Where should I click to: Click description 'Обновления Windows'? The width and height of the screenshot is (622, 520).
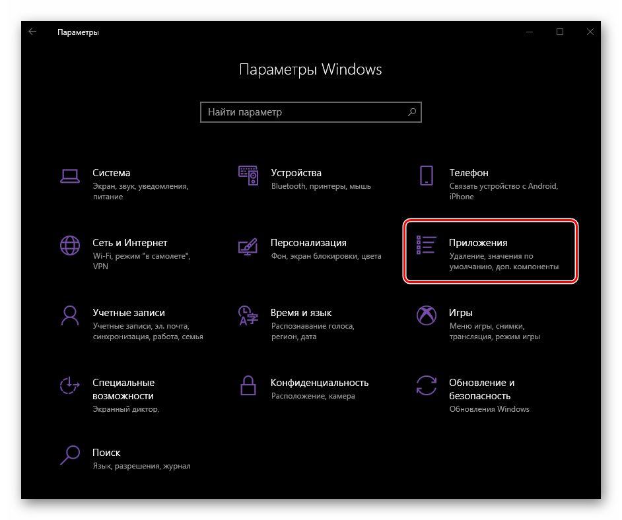(x=489, y=409)
